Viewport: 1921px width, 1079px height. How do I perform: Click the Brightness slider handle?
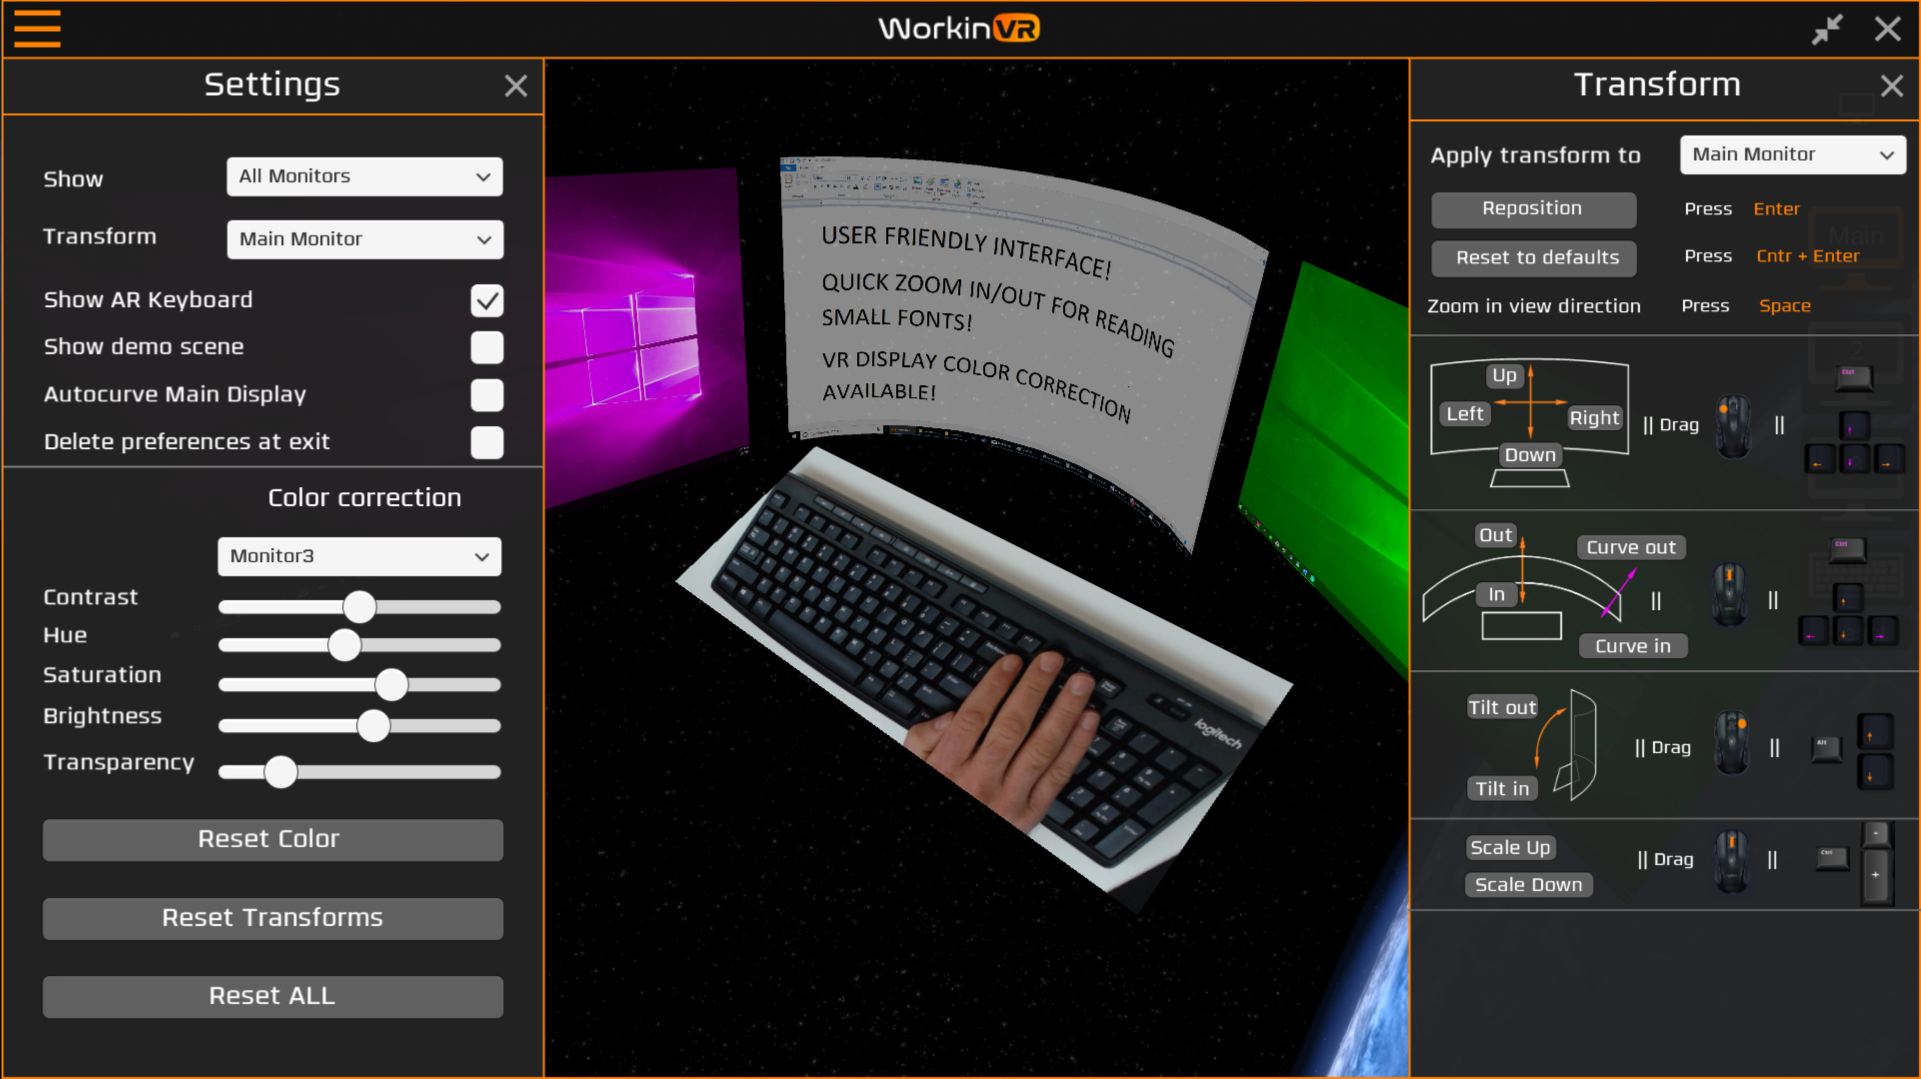pyautogui.click(x=373, y=726)
